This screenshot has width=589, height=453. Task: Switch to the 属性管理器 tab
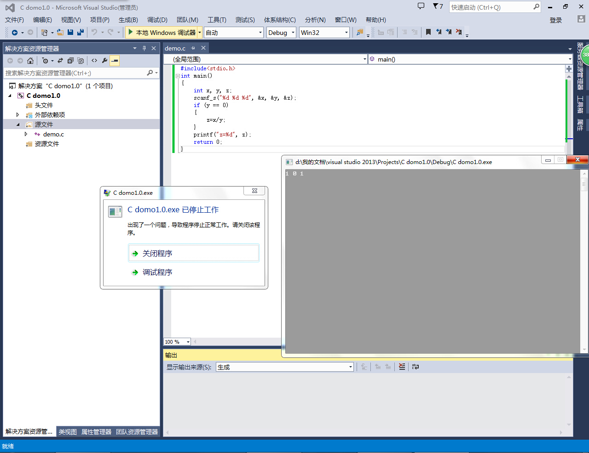point(96,432)
